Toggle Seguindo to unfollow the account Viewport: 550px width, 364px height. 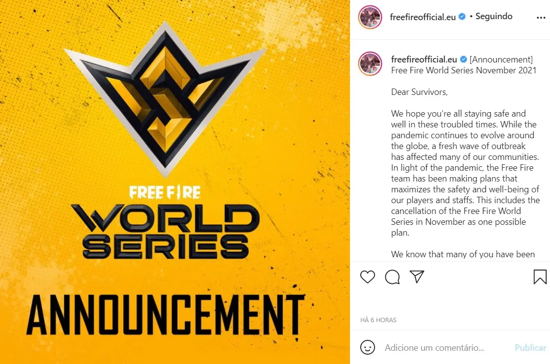click(493, 16)
